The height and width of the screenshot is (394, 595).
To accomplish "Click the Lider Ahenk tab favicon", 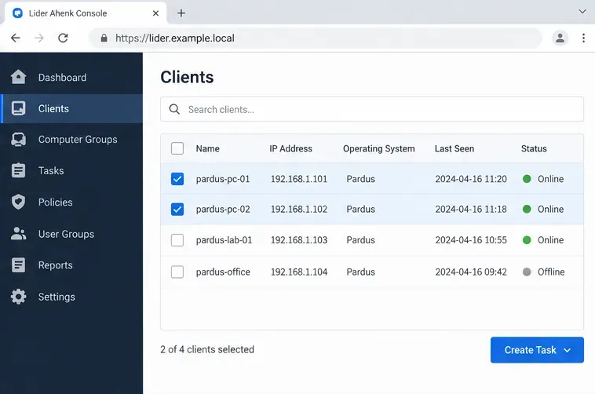I will [17, 13].
